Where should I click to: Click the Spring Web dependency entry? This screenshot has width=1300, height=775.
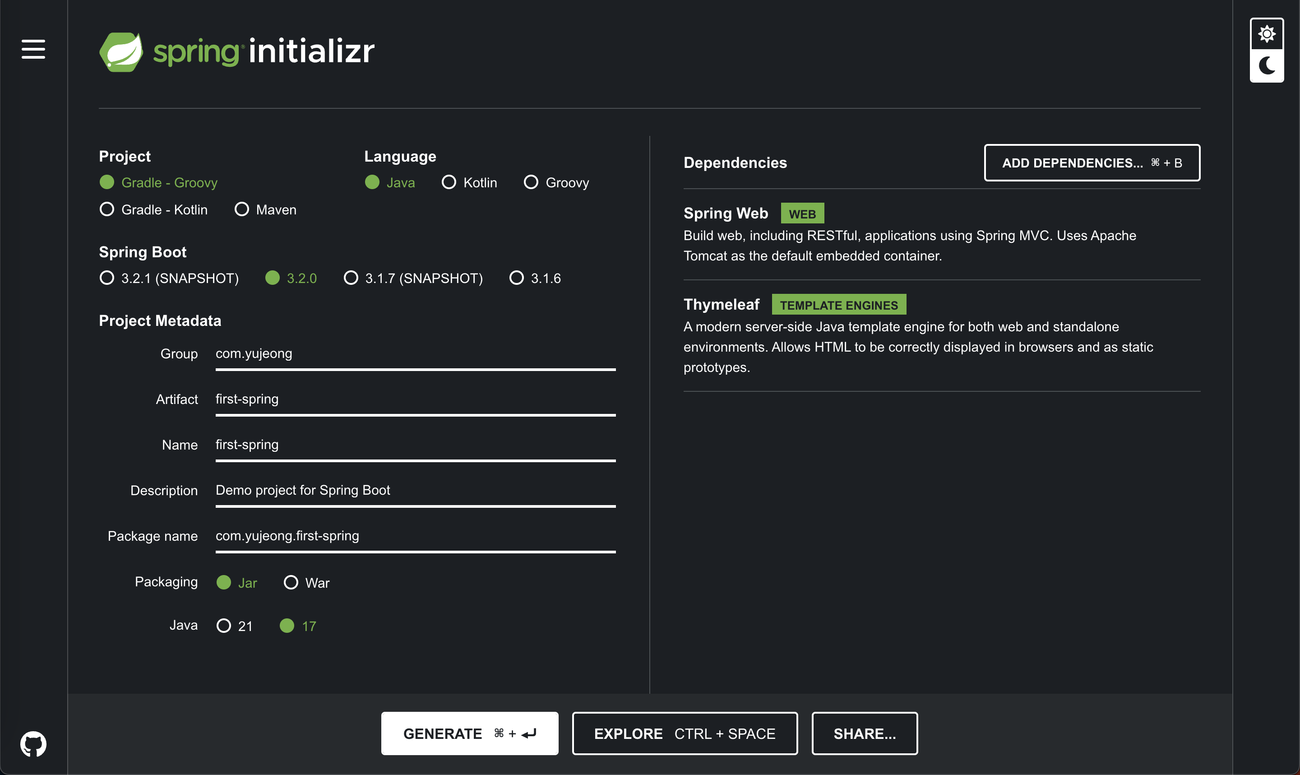point(725,213)
